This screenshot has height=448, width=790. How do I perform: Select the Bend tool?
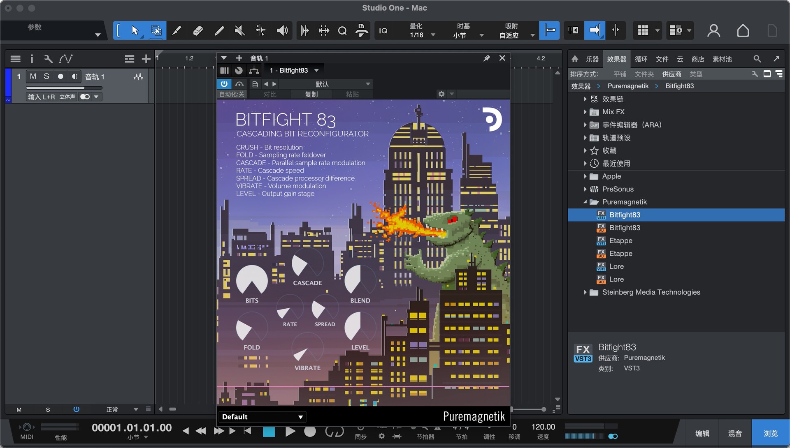(261, 30)
